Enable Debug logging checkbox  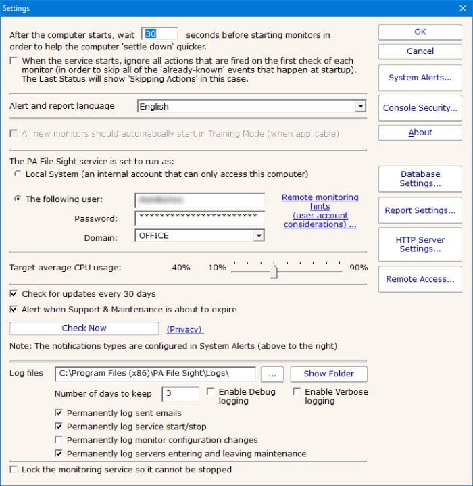pyautogui.click(x=211, y=391)
